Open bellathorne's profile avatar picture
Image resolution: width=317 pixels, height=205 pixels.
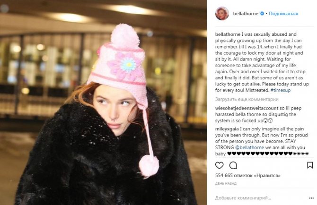tap(222, 14)
